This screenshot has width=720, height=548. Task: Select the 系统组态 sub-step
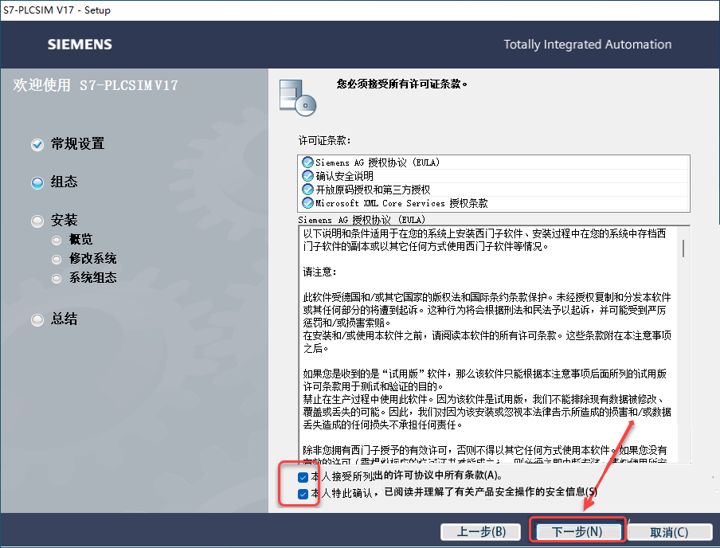coord(56,277)
